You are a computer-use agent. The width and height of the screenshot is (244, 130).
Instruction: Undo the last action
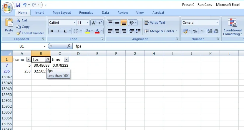tap(25, 5)
